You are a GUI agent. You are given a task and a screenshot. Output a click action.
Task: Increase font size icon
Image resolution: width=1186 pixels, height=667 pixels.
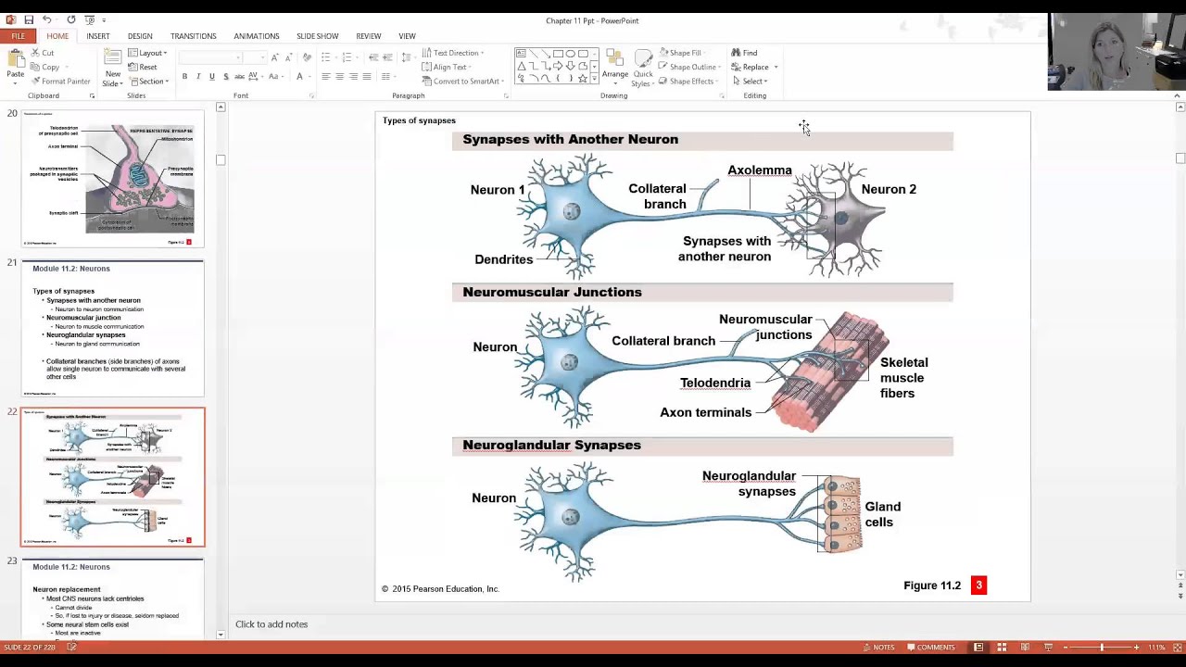(x=275, y=57)
